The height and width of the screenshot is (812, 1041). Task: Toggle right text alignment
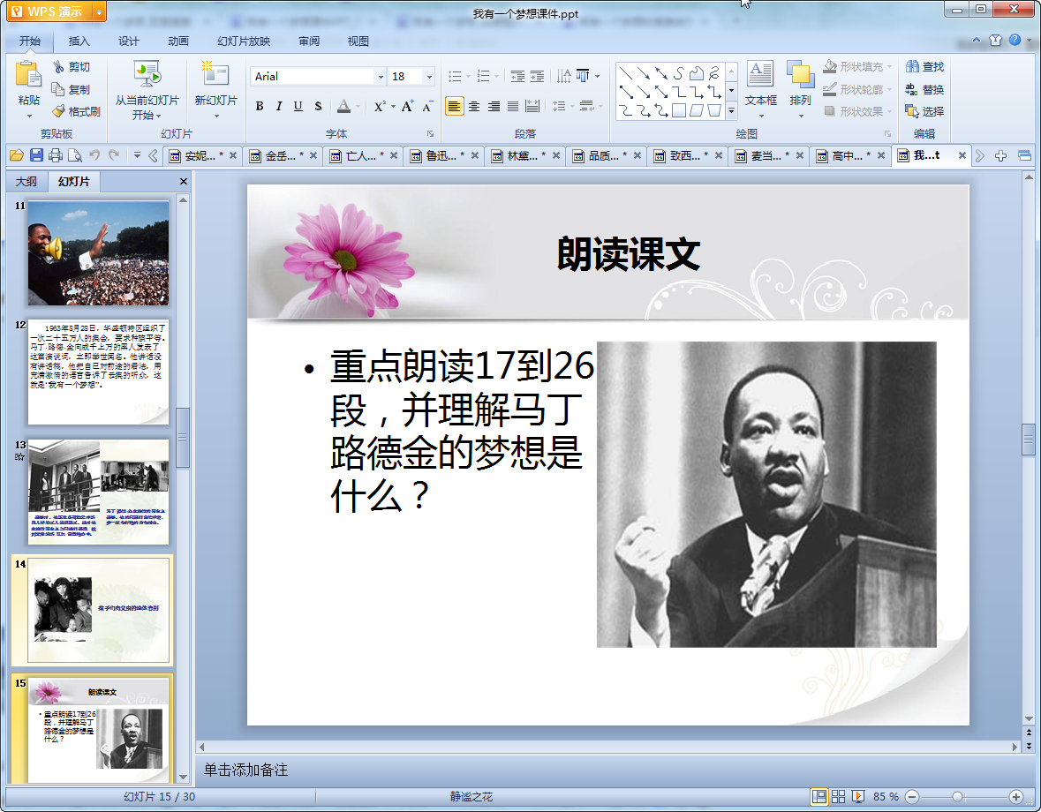point(494,106)
